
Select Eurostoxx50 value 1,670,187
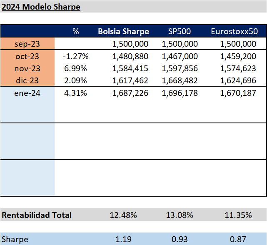click(238, 93)
